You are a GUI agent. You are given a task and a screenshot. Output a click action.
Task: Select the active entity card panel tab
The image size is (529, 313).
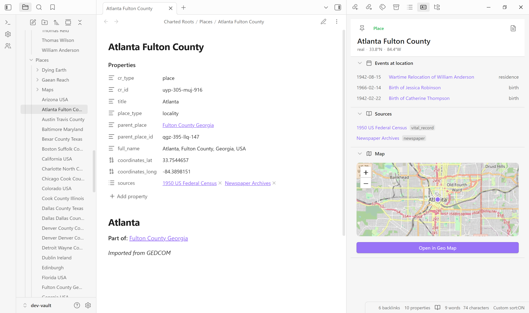pos(423,7)
